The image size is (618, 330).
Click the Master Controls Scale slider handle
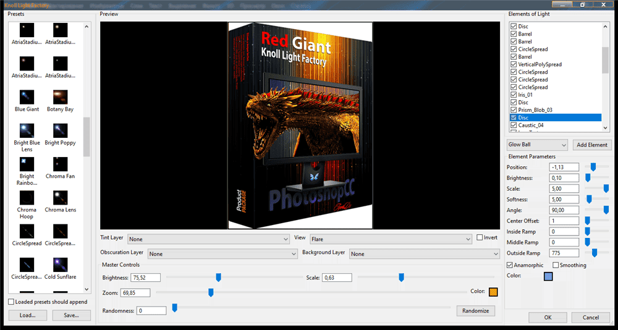[401, 277]
